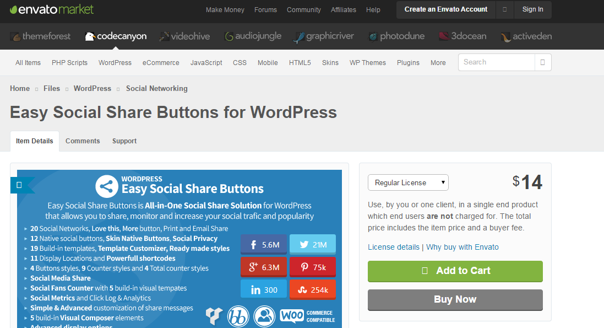604x328 pixels.
Task: Click the search submit icon button
Action: (x=542, y=62)
